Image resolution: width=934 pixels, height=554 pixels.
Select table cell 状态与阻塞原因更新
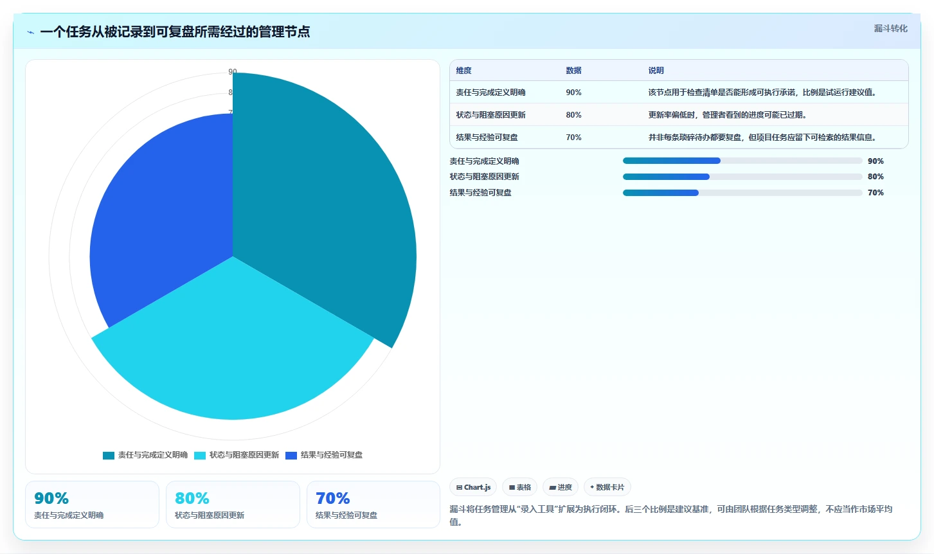[x=490, y=115]
